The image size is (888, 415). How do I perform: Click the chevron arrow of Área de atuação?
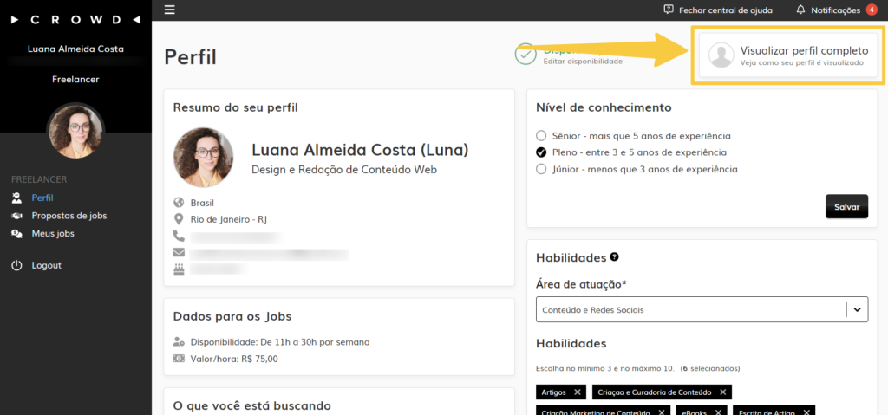(858, 309)
